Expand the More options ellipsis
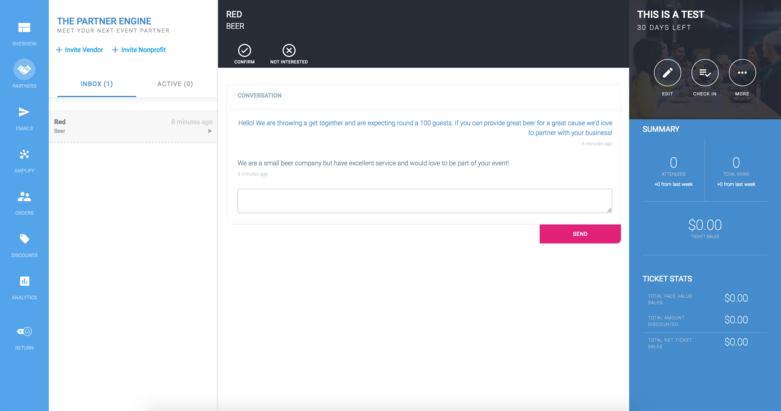The image size is (781, 411). click(x=742, y=73)
